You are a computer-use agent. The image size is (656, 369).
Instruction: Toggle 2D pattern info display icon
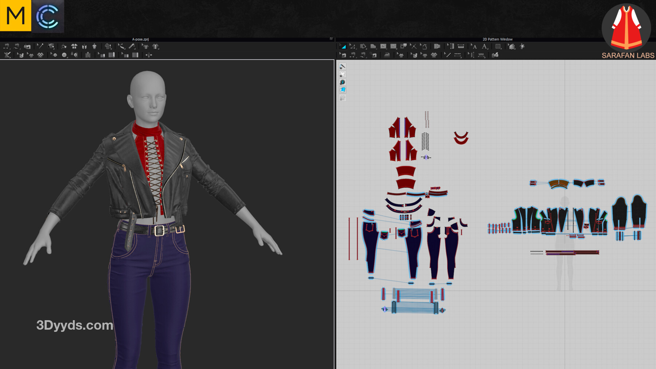[x=342, y=82]
